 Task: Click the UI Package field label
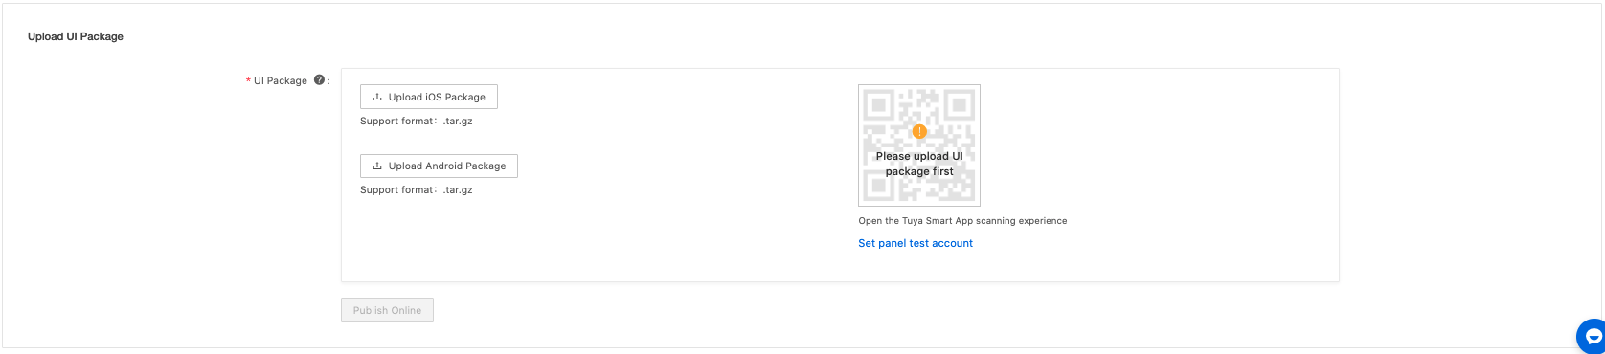[x=281, y=81]
